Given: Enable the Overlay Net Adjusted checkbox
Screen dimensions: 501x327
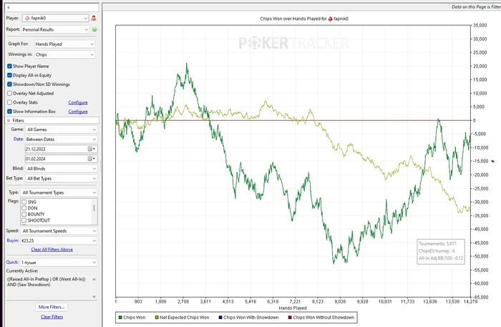Looking at the screenshot, I should point(9,93).
